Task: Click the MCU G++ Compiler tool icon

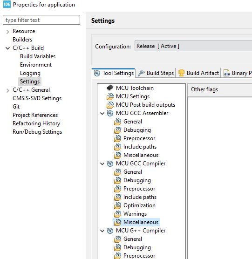Action: tap(110, 231)
